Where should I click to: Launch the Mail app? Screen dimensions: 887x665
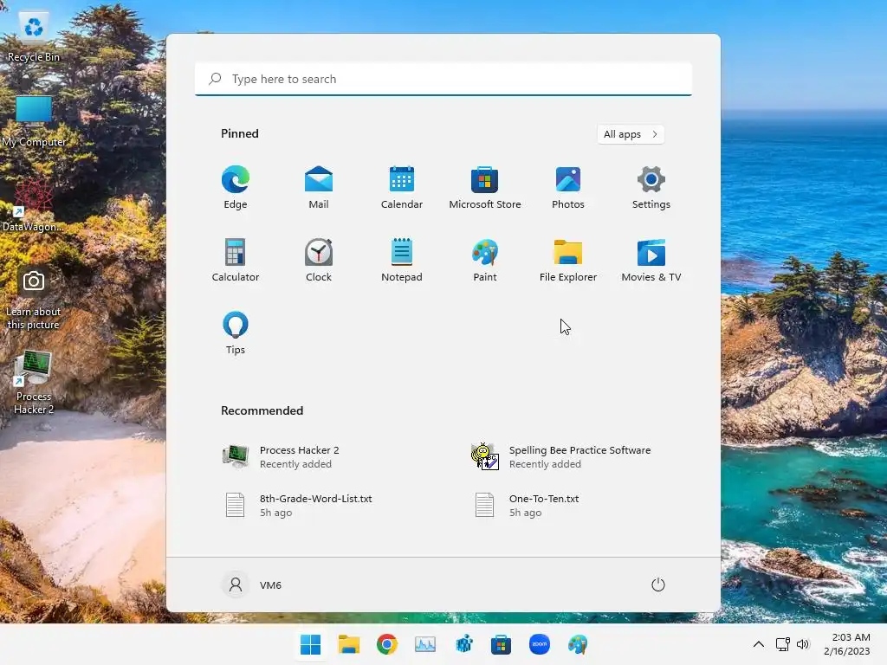pyautogui.click(x=319, y=188)
